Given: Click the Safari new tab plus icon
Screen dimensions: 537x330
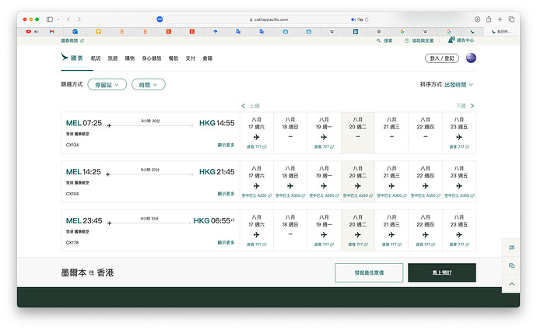Looking at the screenshot, I should tap(500, 19).
